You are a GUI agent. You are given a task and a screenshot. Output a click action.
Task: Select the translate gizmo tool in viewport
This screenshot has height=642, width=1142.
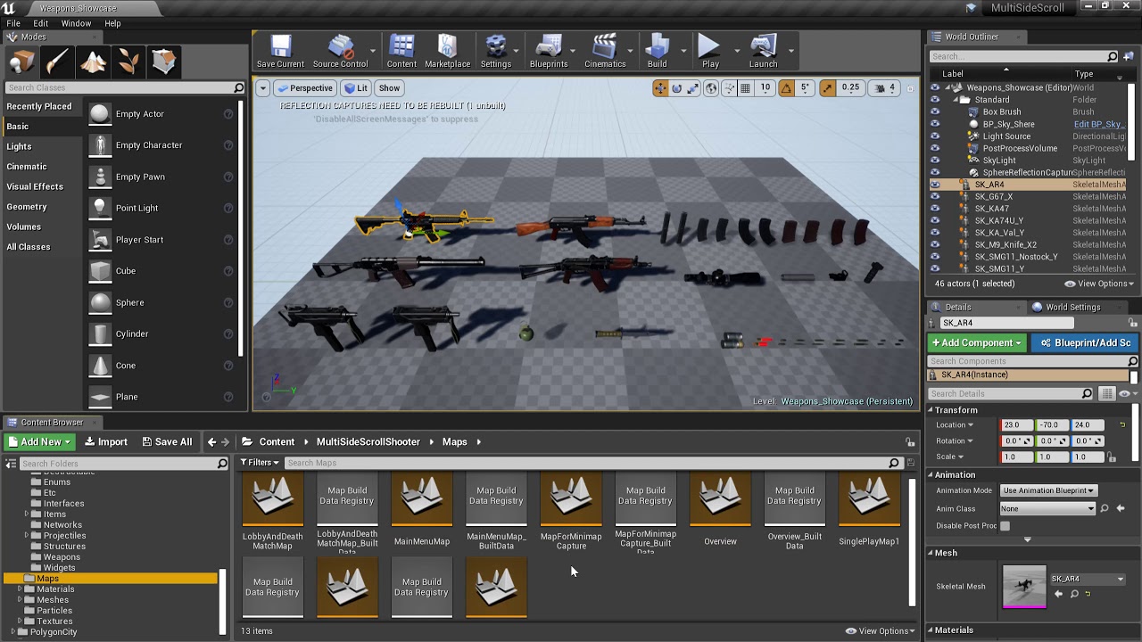(x=660, y=87)
